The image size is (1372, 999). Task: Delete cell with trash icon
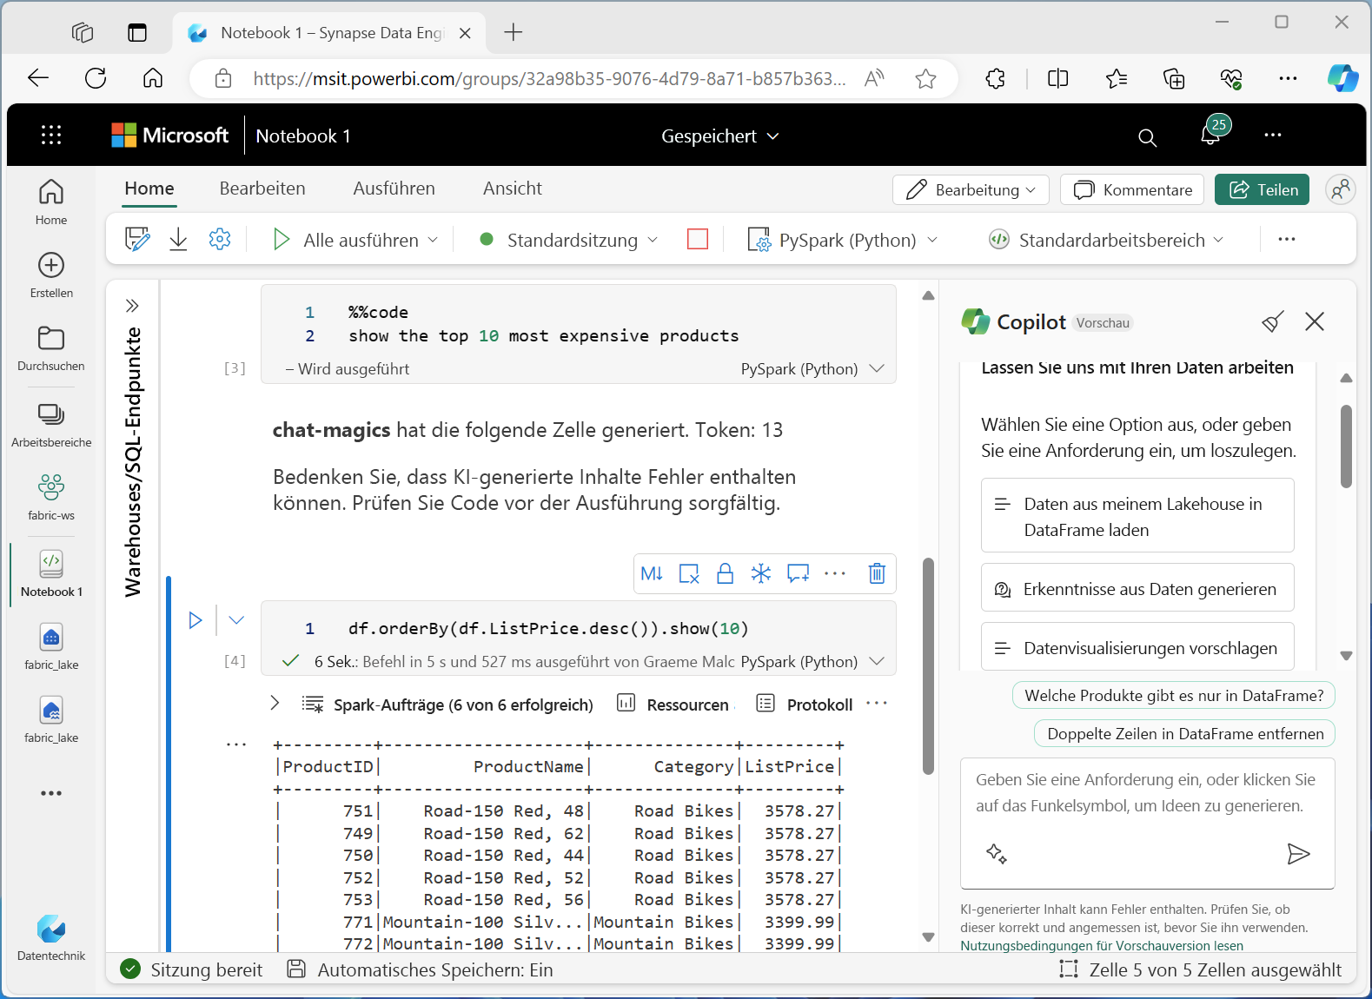point(877,573)
